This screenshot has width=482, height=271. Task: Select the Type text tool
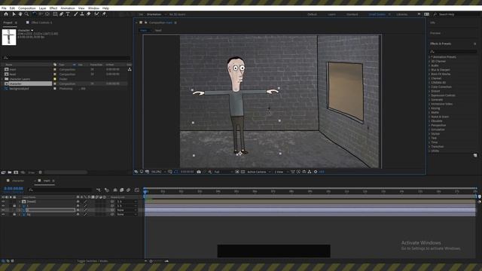tap(68, 14)
